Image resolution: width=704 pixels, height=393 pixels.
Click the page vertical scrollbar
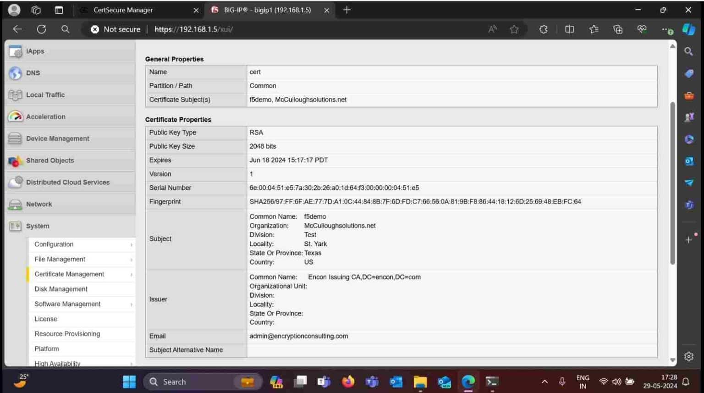pyautogui.click(x=672, y=183)
